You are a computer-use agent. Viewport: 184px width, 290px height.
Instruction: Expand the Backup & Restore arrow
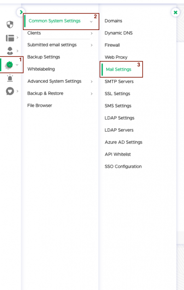click(x=92, y=94)
